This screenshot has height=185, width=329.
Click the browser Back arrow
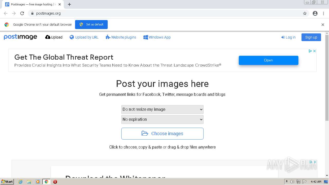pyautogui.click(x=6, y=13)
